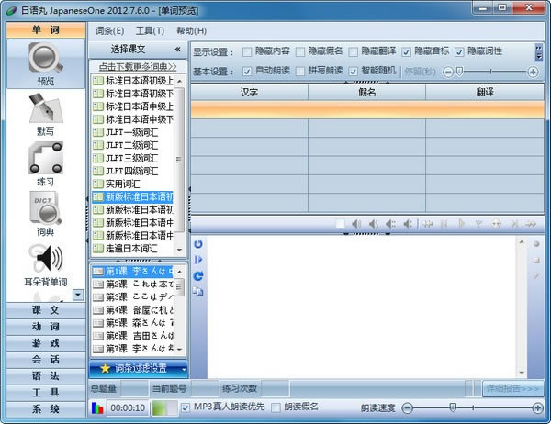
Task: Click the colored chart icon beside timer
Action: 97,407
